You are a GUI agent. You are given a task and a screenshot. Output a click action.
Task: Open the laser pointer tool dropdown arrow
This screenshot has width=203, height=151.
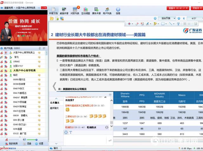[x=133, y=24]
